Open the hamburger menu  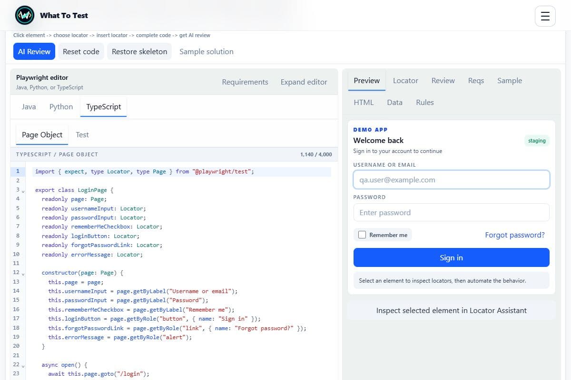click(x=545, y=16)
